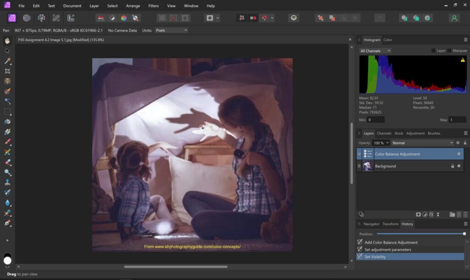Enable the Marquee checkbox in Histogram
Screen dimensions: 470x280
pos(449,50)
